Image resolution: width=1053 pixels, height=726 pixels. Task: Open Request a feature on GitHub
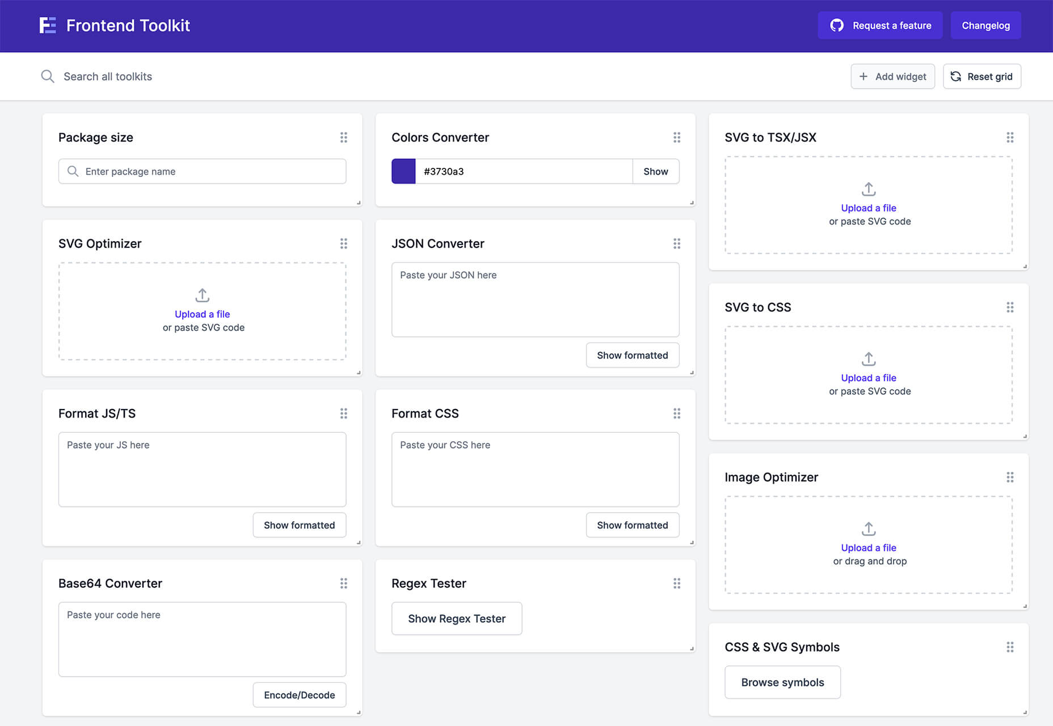[x=880, y=26]
